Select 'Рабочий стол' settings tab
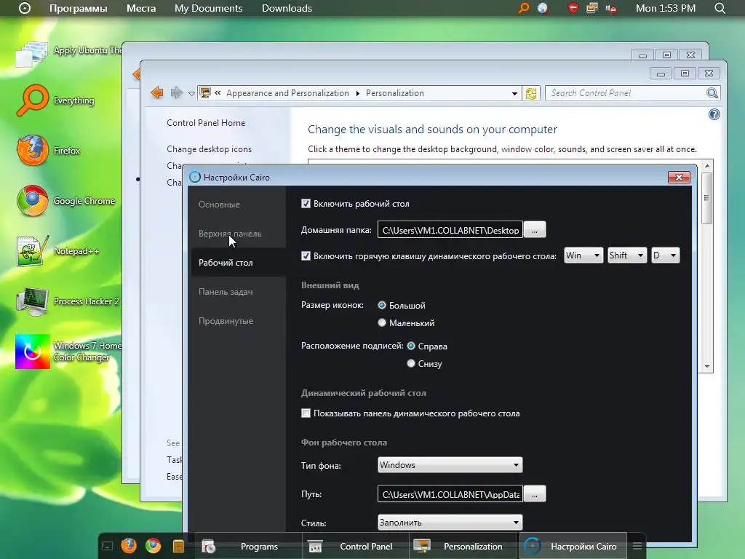 pos(226,262)
